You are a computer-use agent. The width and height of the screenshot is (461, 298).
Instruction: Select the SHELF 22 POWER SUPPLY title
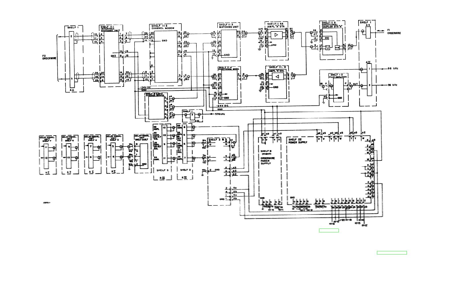coord(298,141)
